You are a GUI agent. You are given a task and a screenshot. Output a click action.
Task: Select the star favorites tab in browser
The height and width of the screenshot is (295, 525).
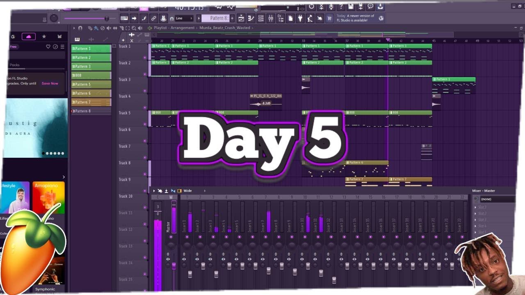[44, 37]
